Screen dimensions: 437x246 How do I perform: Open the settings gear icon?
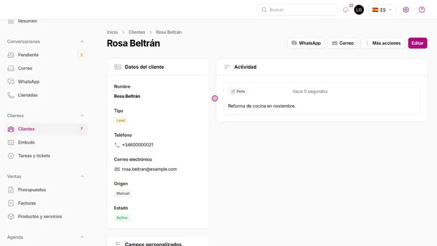pos(406,10)
